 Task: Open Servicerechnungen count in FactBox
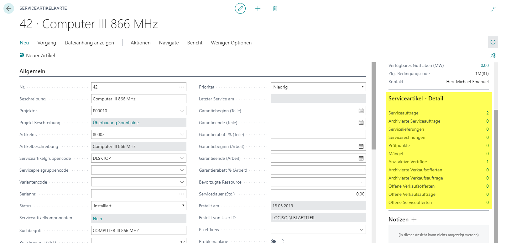pyautogui.click(x=488, y=137)
